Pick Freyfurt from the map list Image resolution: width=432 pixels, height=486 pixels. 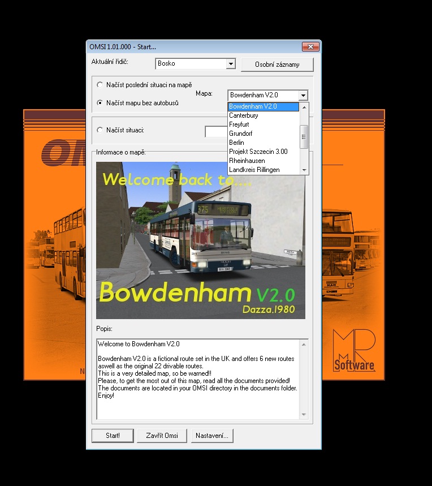(x=239, y=124)
